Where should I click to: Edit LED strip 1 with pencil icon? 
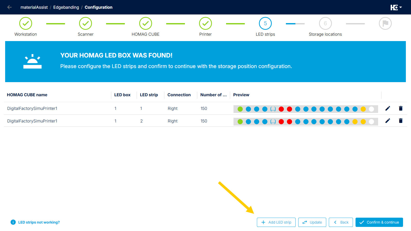click(x=388, y=108)
